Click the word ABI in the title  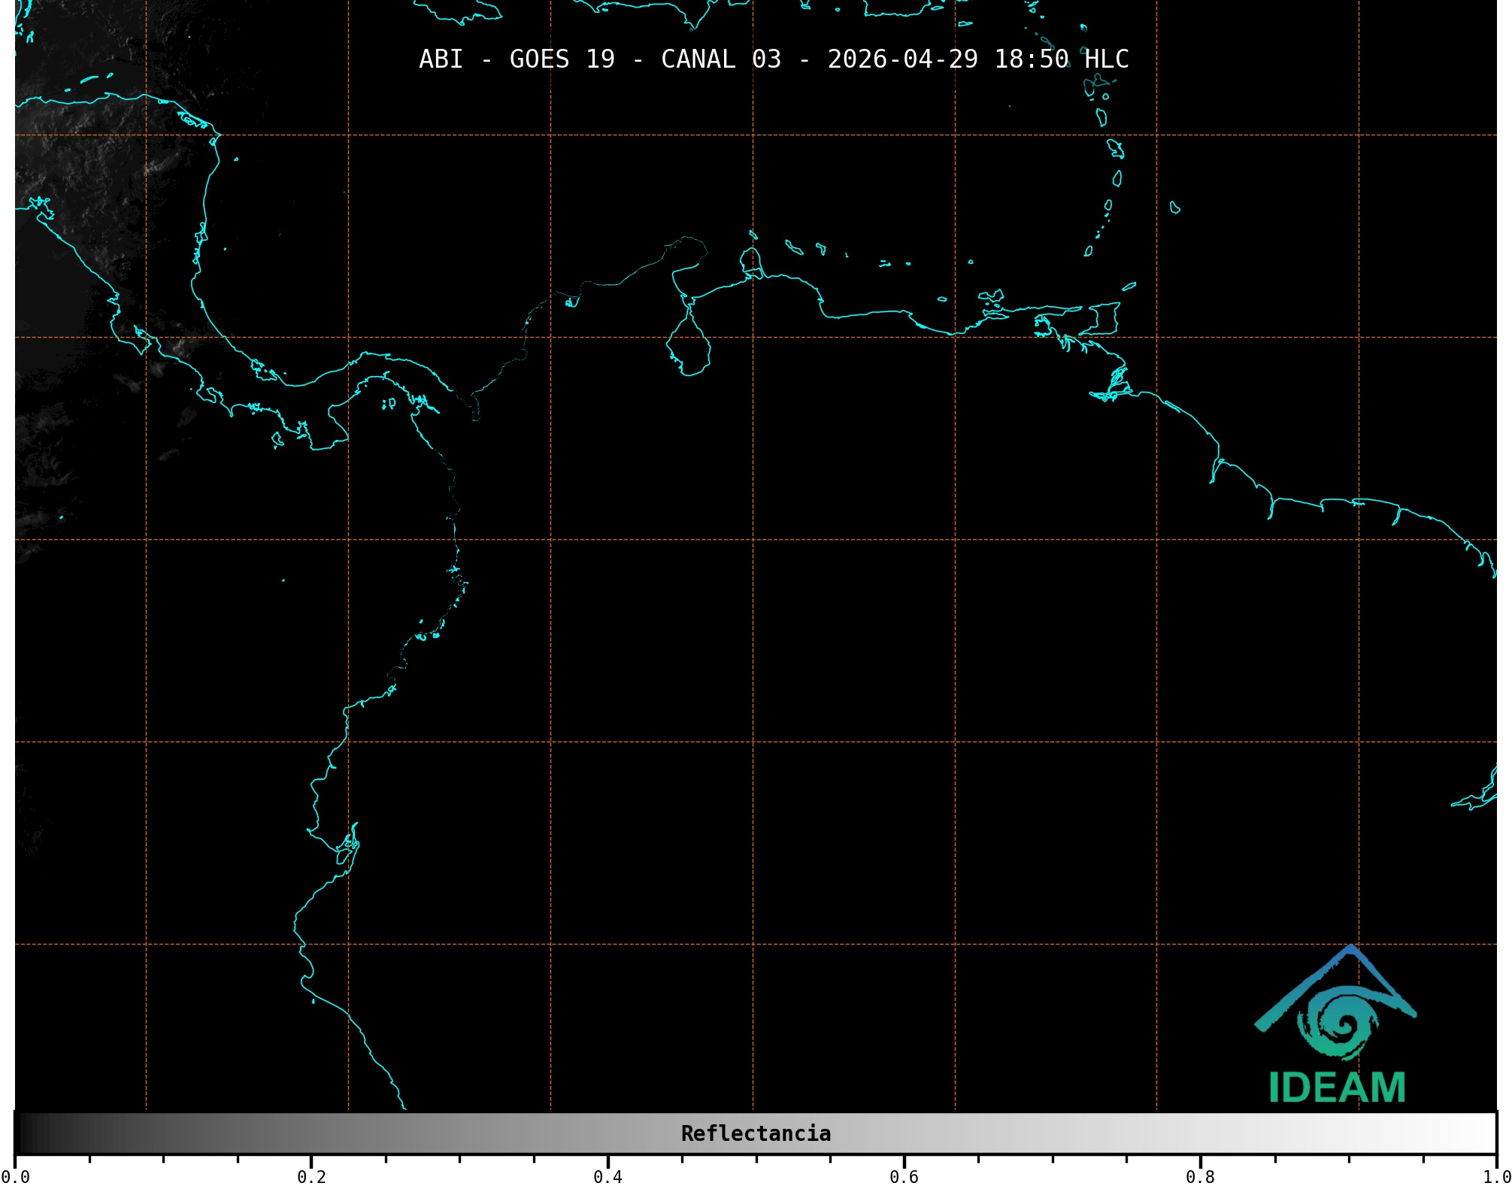(441, 59)
